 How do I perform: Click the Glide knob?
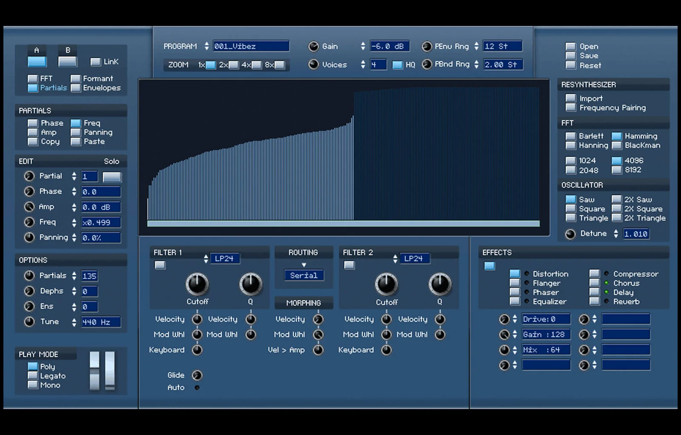click(197, 375)
